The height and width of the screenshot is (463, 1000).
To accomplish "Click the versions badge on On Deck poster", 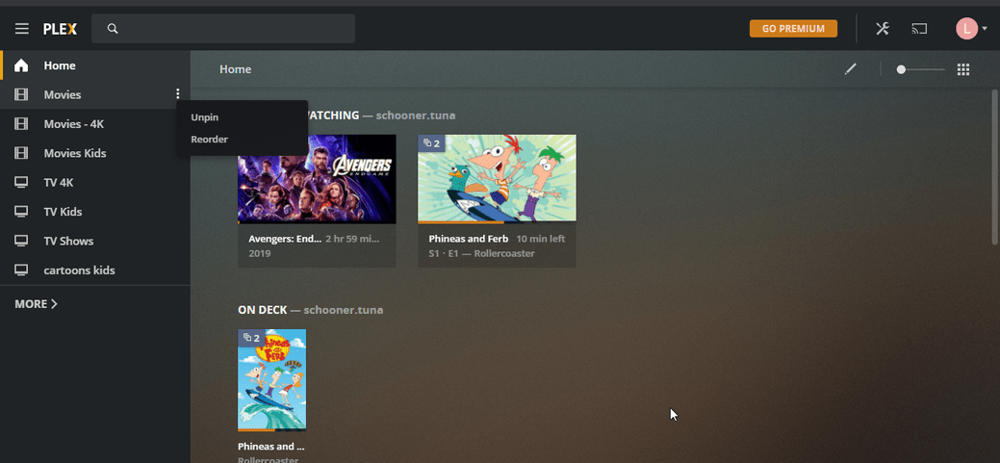I will pos(251,338).
